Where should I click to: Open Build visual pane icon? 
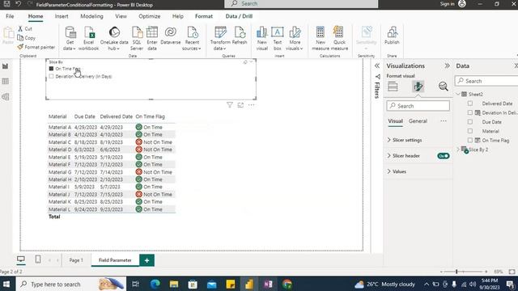(x=393, y=86)
